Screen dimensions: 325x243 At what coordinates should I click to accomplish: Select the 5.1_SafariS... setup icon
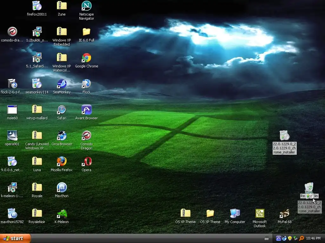(x=37, y=58)
